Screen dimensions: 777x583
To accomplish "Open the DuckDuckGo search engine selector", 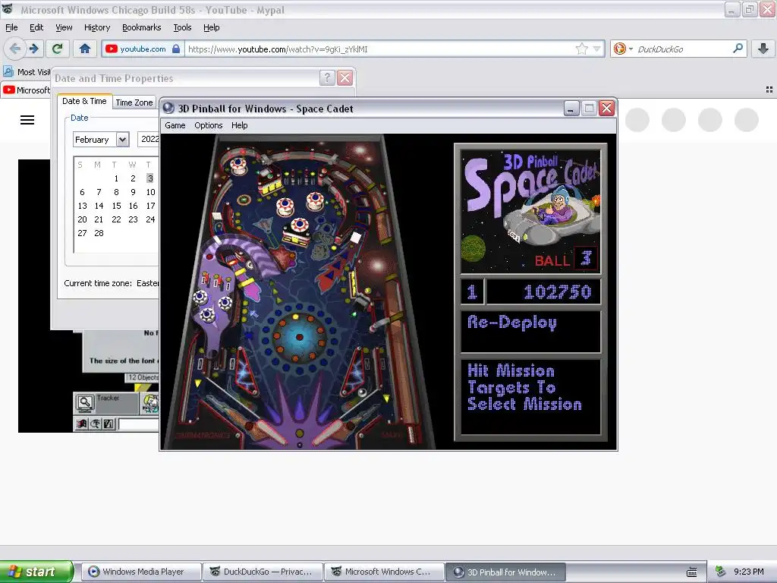I will point(623,49).
